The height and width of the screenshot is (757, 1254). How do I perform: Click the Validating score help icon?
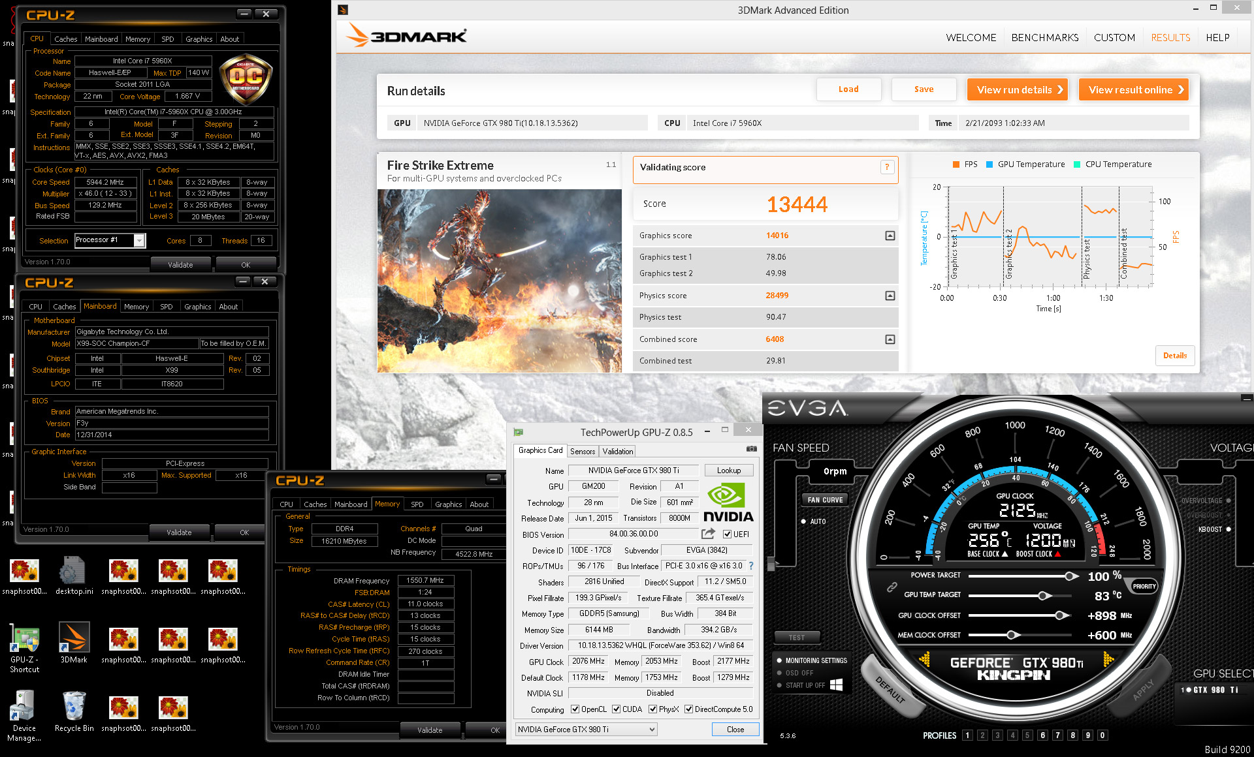(x=886, y=168)
